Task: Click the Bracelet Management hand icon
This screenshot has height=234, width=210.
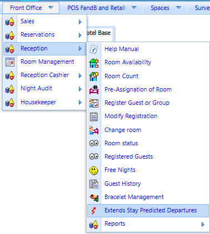Action: pos(94,197)
